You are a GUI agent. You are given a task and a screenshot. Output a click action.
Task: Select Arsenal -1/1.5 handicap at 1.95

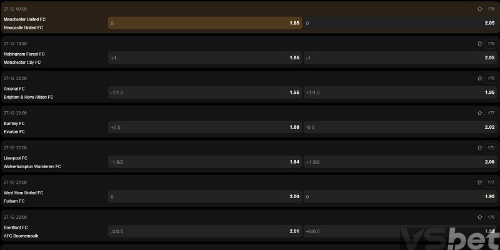click(x=204, y=92)
